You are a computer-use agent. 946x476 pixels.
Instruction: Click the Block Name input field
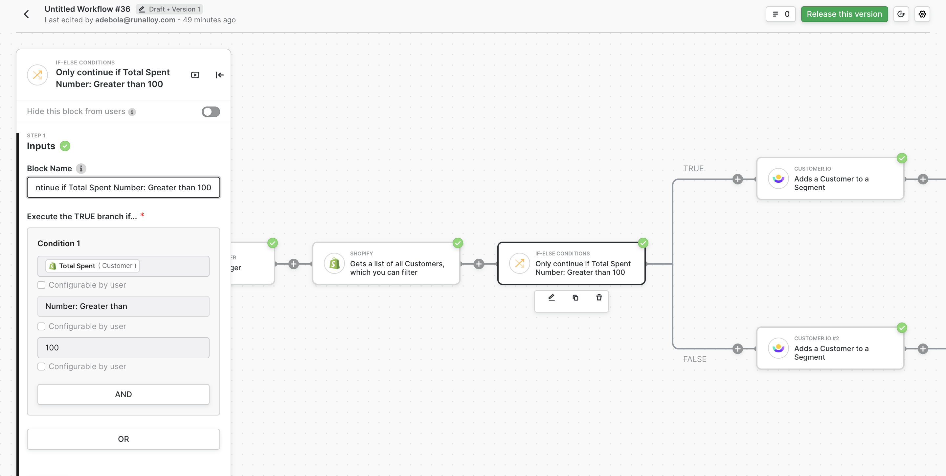(x=124, y=187)
